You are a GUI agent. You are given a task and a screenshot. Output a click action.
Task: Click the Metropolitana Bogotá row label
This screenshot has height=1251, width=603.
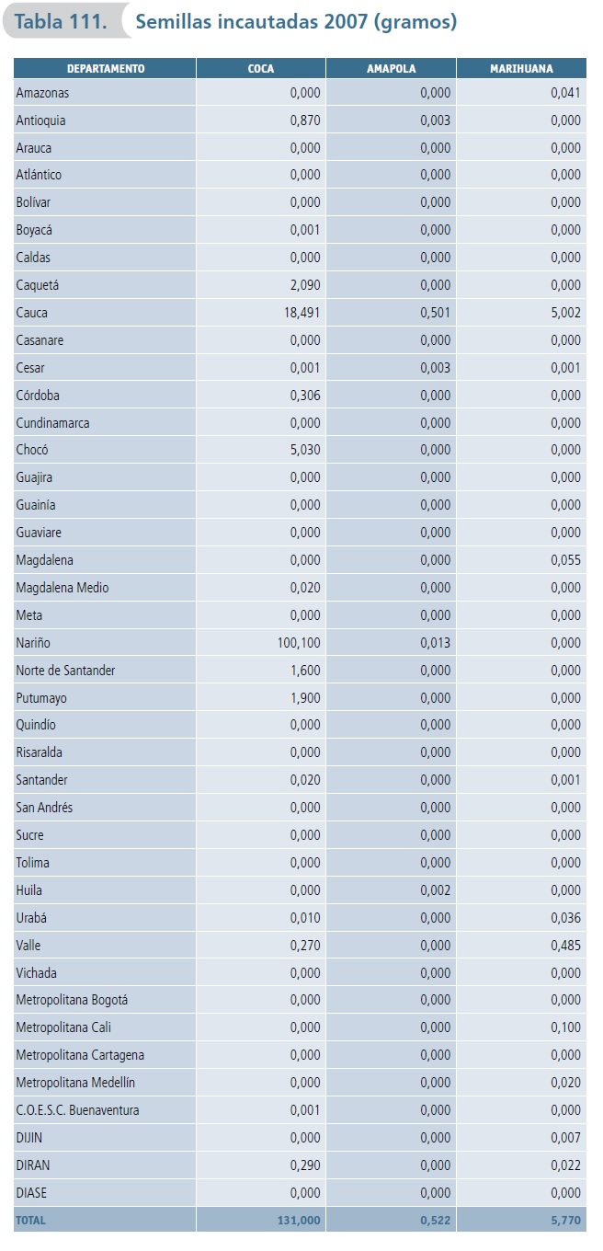pos(72,1000)
